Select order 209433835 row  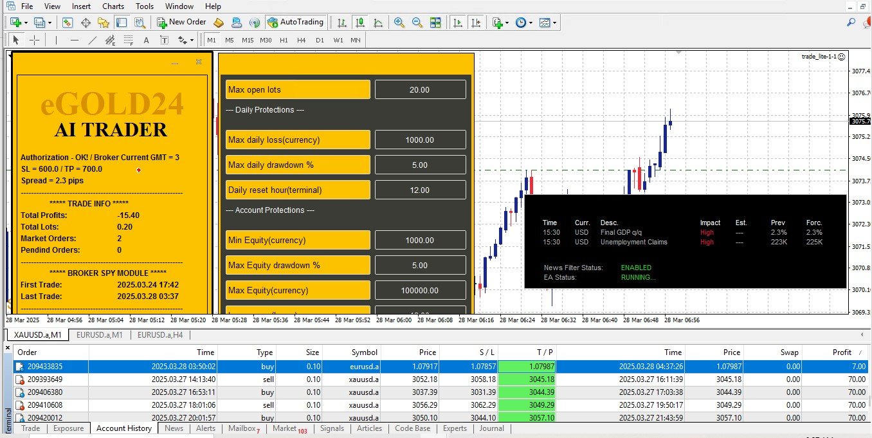click(442, 367)
